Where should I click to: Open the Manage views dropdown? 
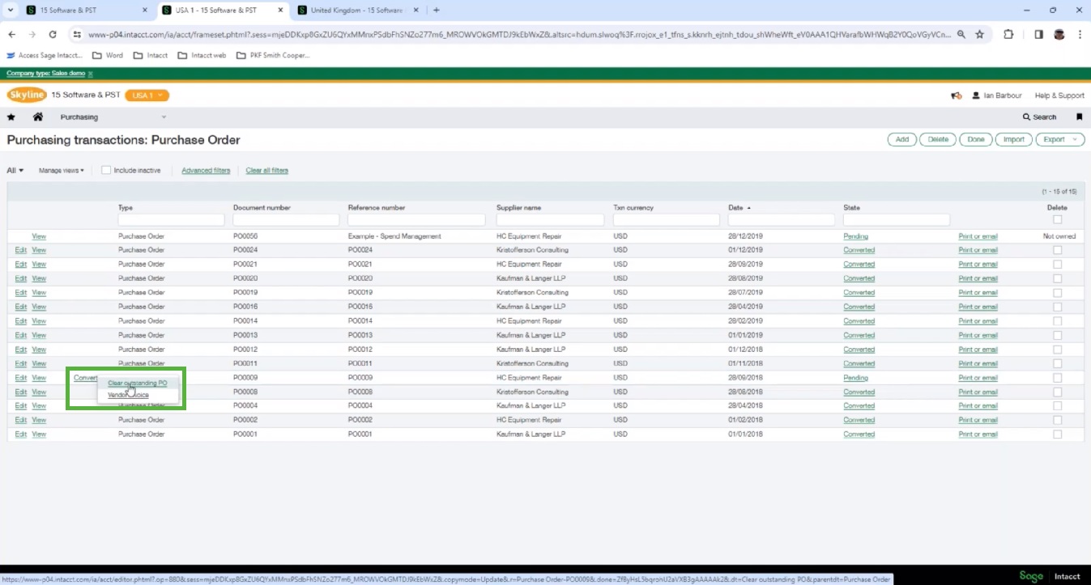(62, 171)
